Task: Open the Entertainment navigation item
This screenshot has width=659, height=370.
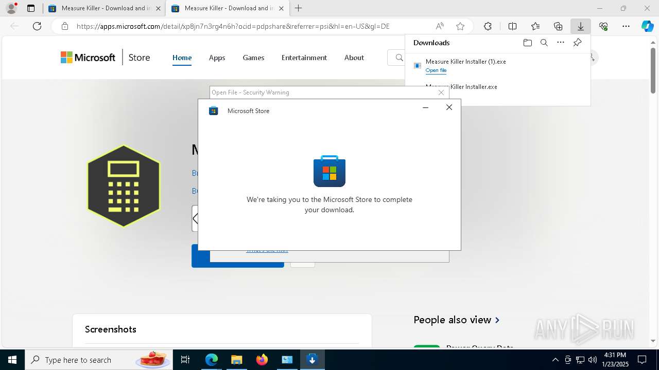Action: (304, 58)
